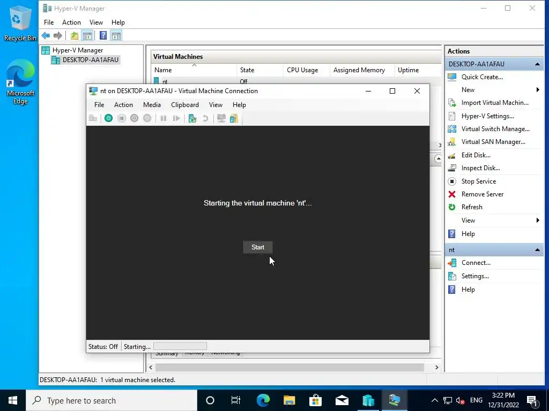Select DESKTOP-AA1AFAU in the console tree
The image size is (549, 411).
point(90,60)
